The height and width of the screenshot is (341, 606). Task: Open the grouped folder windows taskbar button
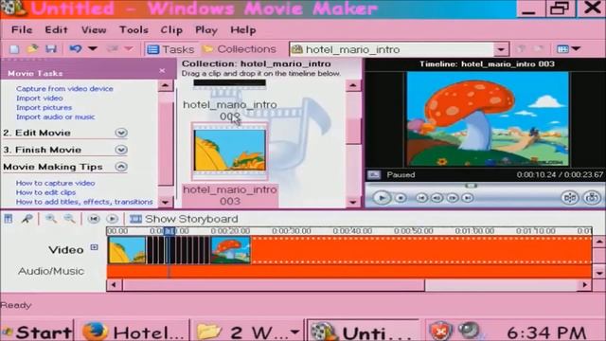(247, 332)
